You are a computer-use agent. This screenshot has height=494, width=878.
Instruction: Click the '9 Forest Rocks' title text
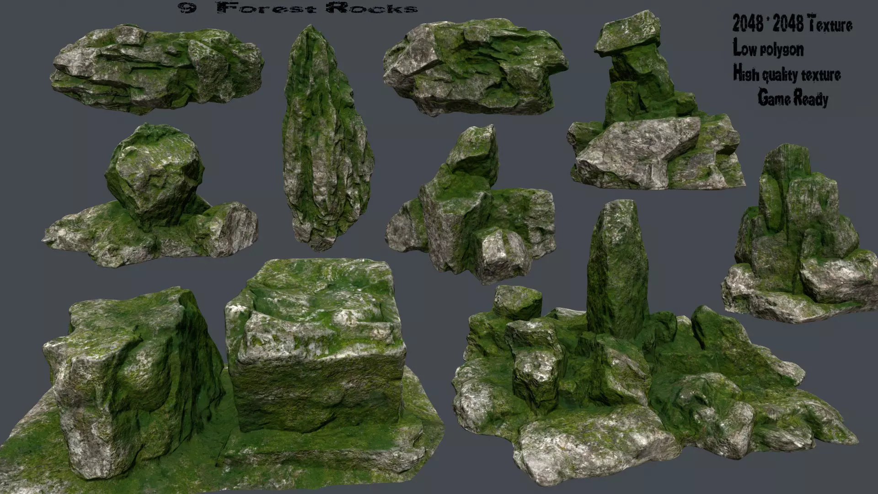pos(298,8)
